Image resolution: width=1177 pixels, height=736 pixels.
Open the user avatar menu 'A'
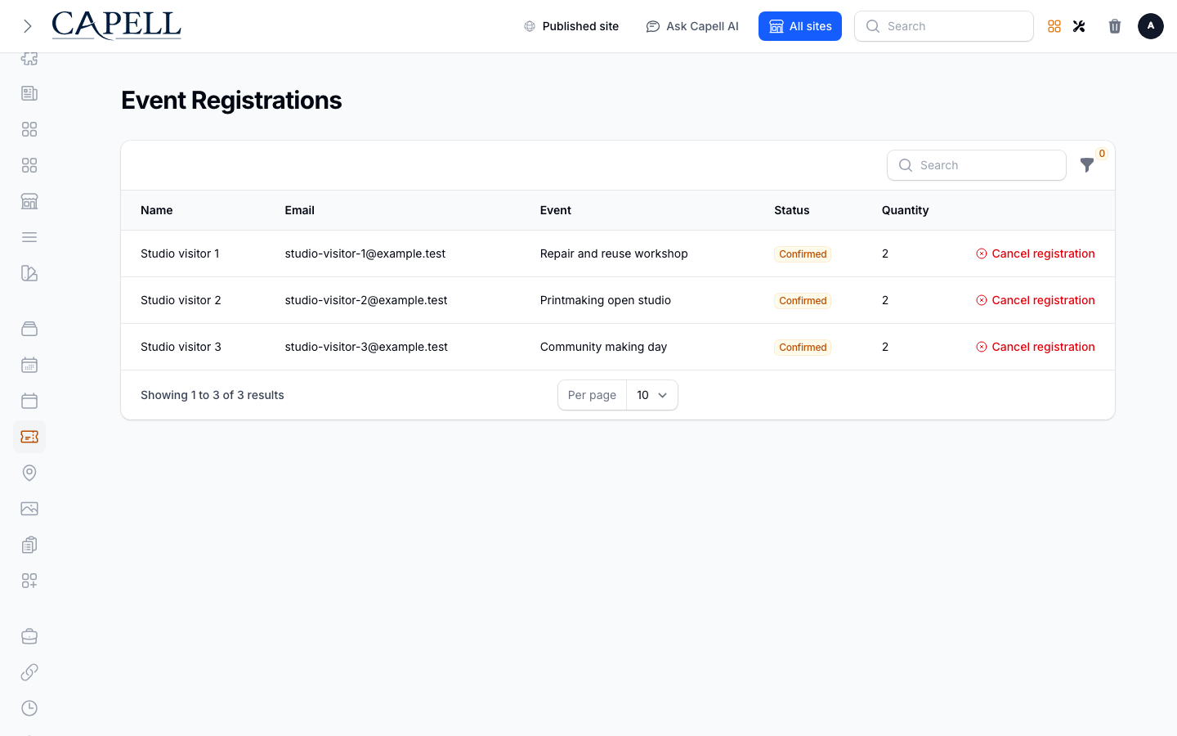pos(1151,26)
